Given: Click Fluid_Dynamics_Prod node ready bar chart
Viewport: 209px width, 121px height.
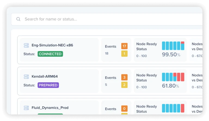Looking at the screenshot, I should pyautogui.click(x=173, y=108).
